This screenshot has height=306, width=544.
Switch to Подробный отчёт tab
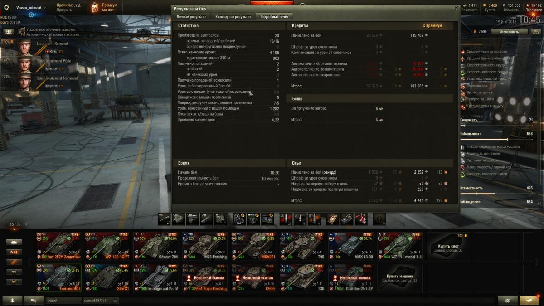pyautogui.click(x=274, y=17)
